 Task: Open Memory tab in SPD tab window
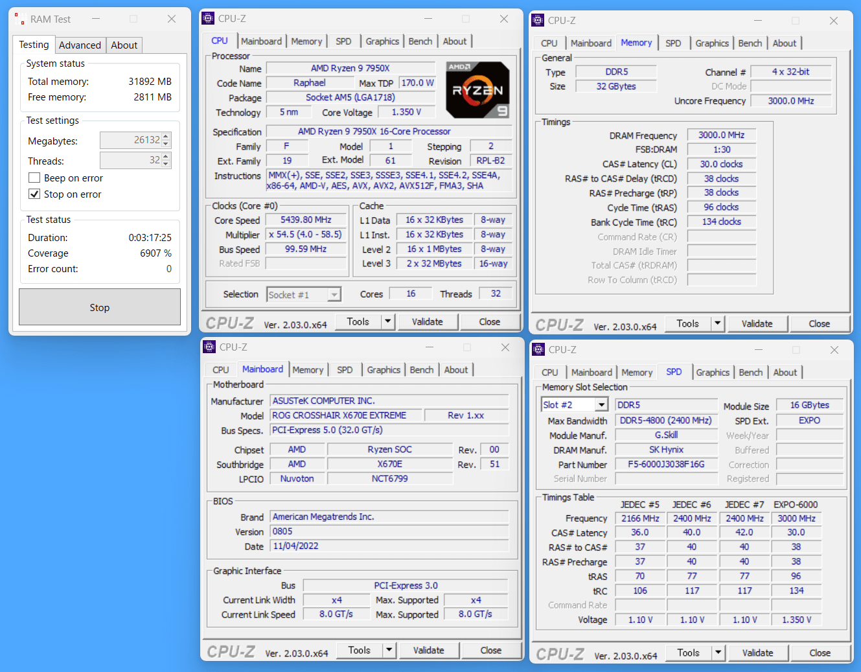coord(637,373)
